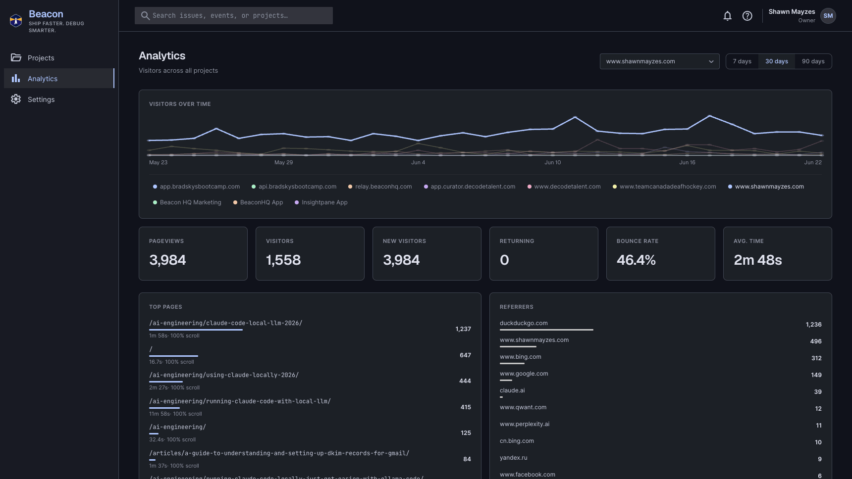Screen dimensions: 852x479
Task: Click www.qwant.com referrer
Action: click(x=523, y=407)
